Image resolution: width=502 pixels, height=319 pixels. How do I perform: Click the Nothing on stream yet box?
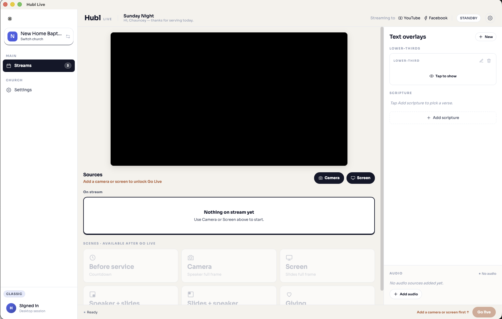coord(229,216)
